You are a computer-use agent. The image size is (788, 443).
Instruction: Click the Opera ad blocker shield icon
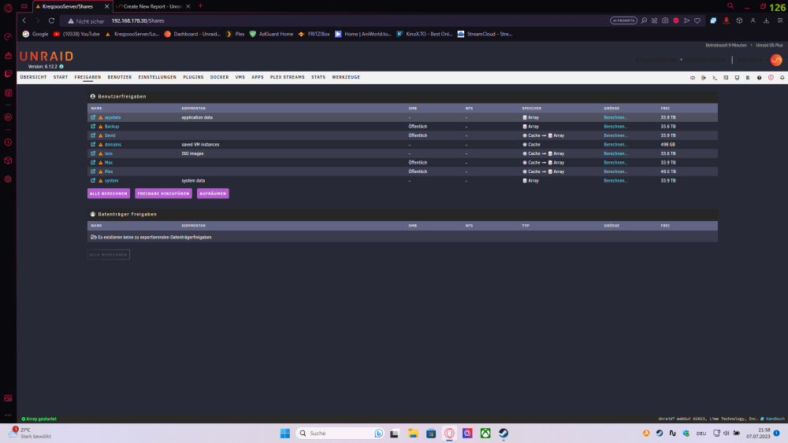(676, 20)
